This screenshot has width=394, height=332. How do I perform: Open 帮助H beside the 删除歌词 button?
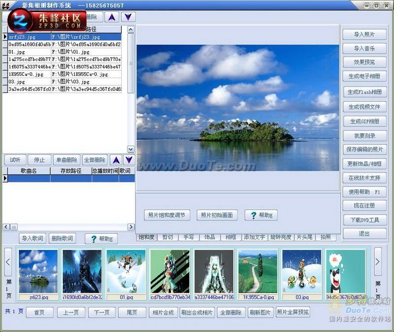pyautogui.click(x=101, y=239)
